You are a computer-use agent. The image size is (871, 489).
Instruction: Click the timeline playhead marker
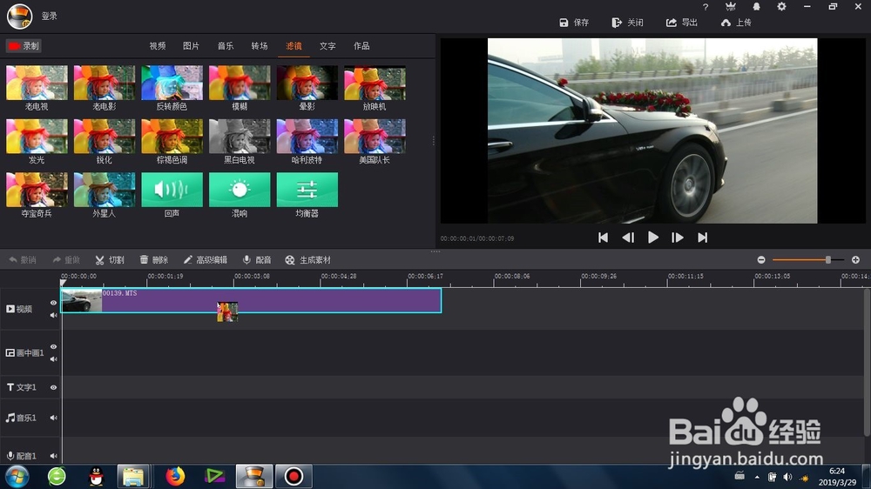click(x=63, y=283)
